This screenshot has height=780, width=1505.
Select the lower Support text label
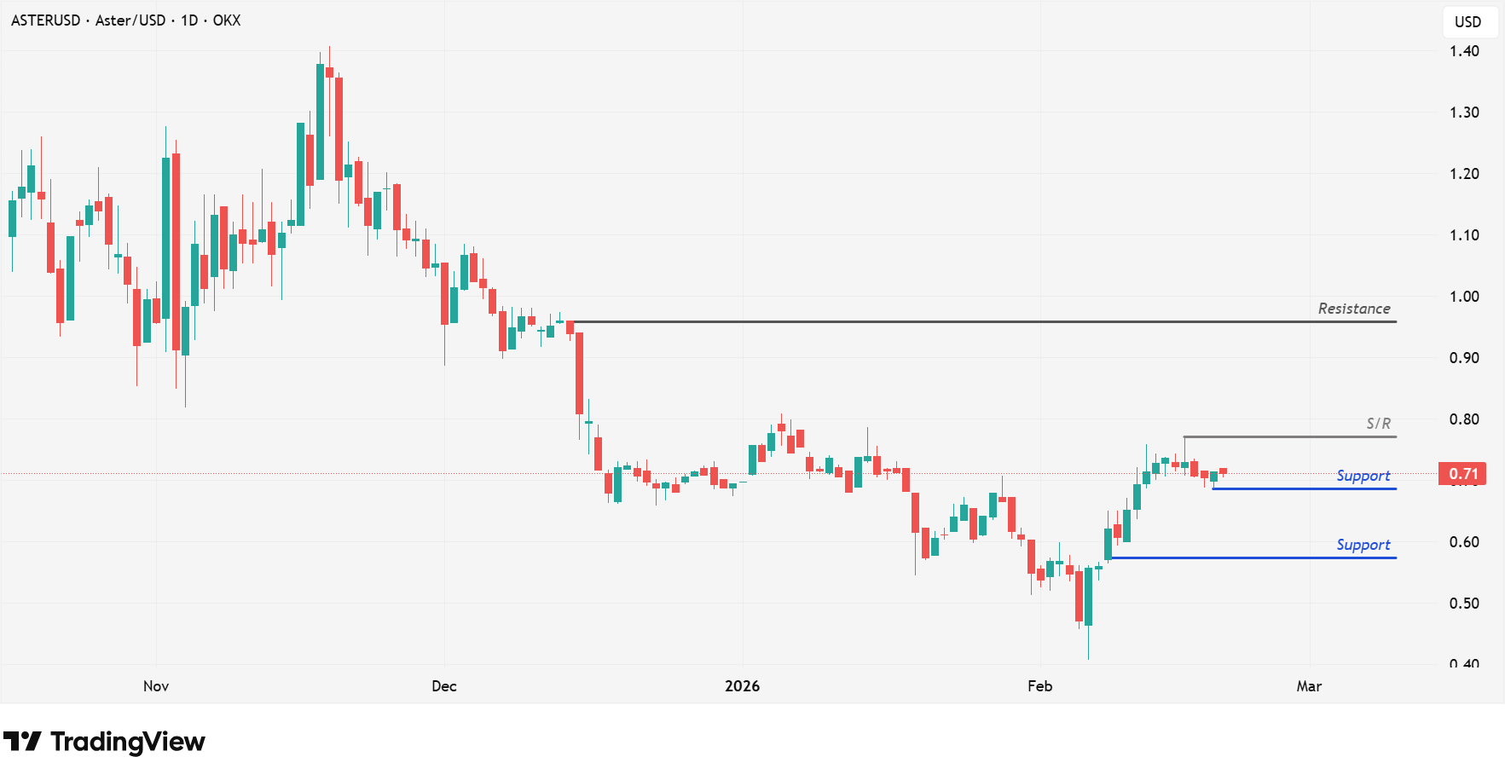(1363, 545)
